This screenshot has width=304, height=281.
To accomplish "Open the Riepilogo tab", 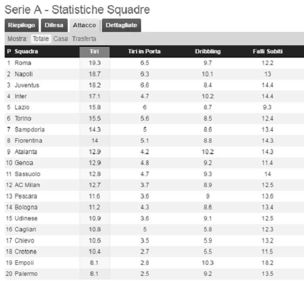I will 21,25.
